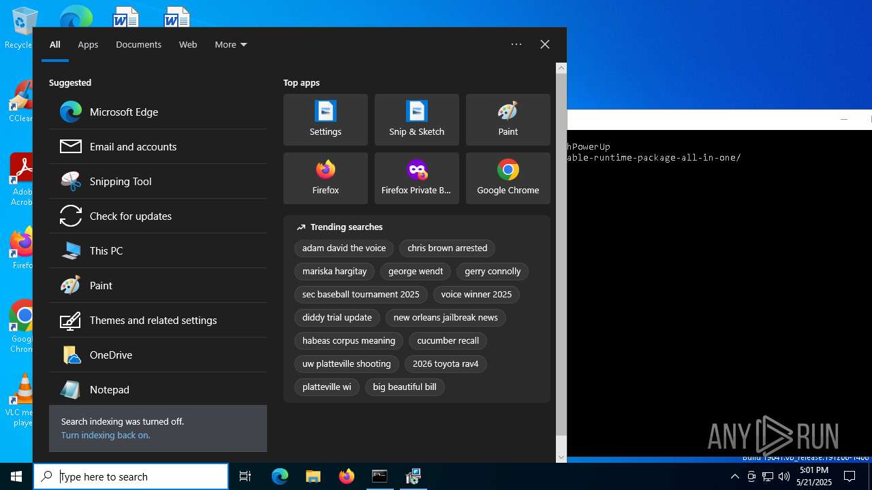The width and height of the screenshot is (872, 490).
Task: Switch to the Web search tab
Action: point(188,44)
